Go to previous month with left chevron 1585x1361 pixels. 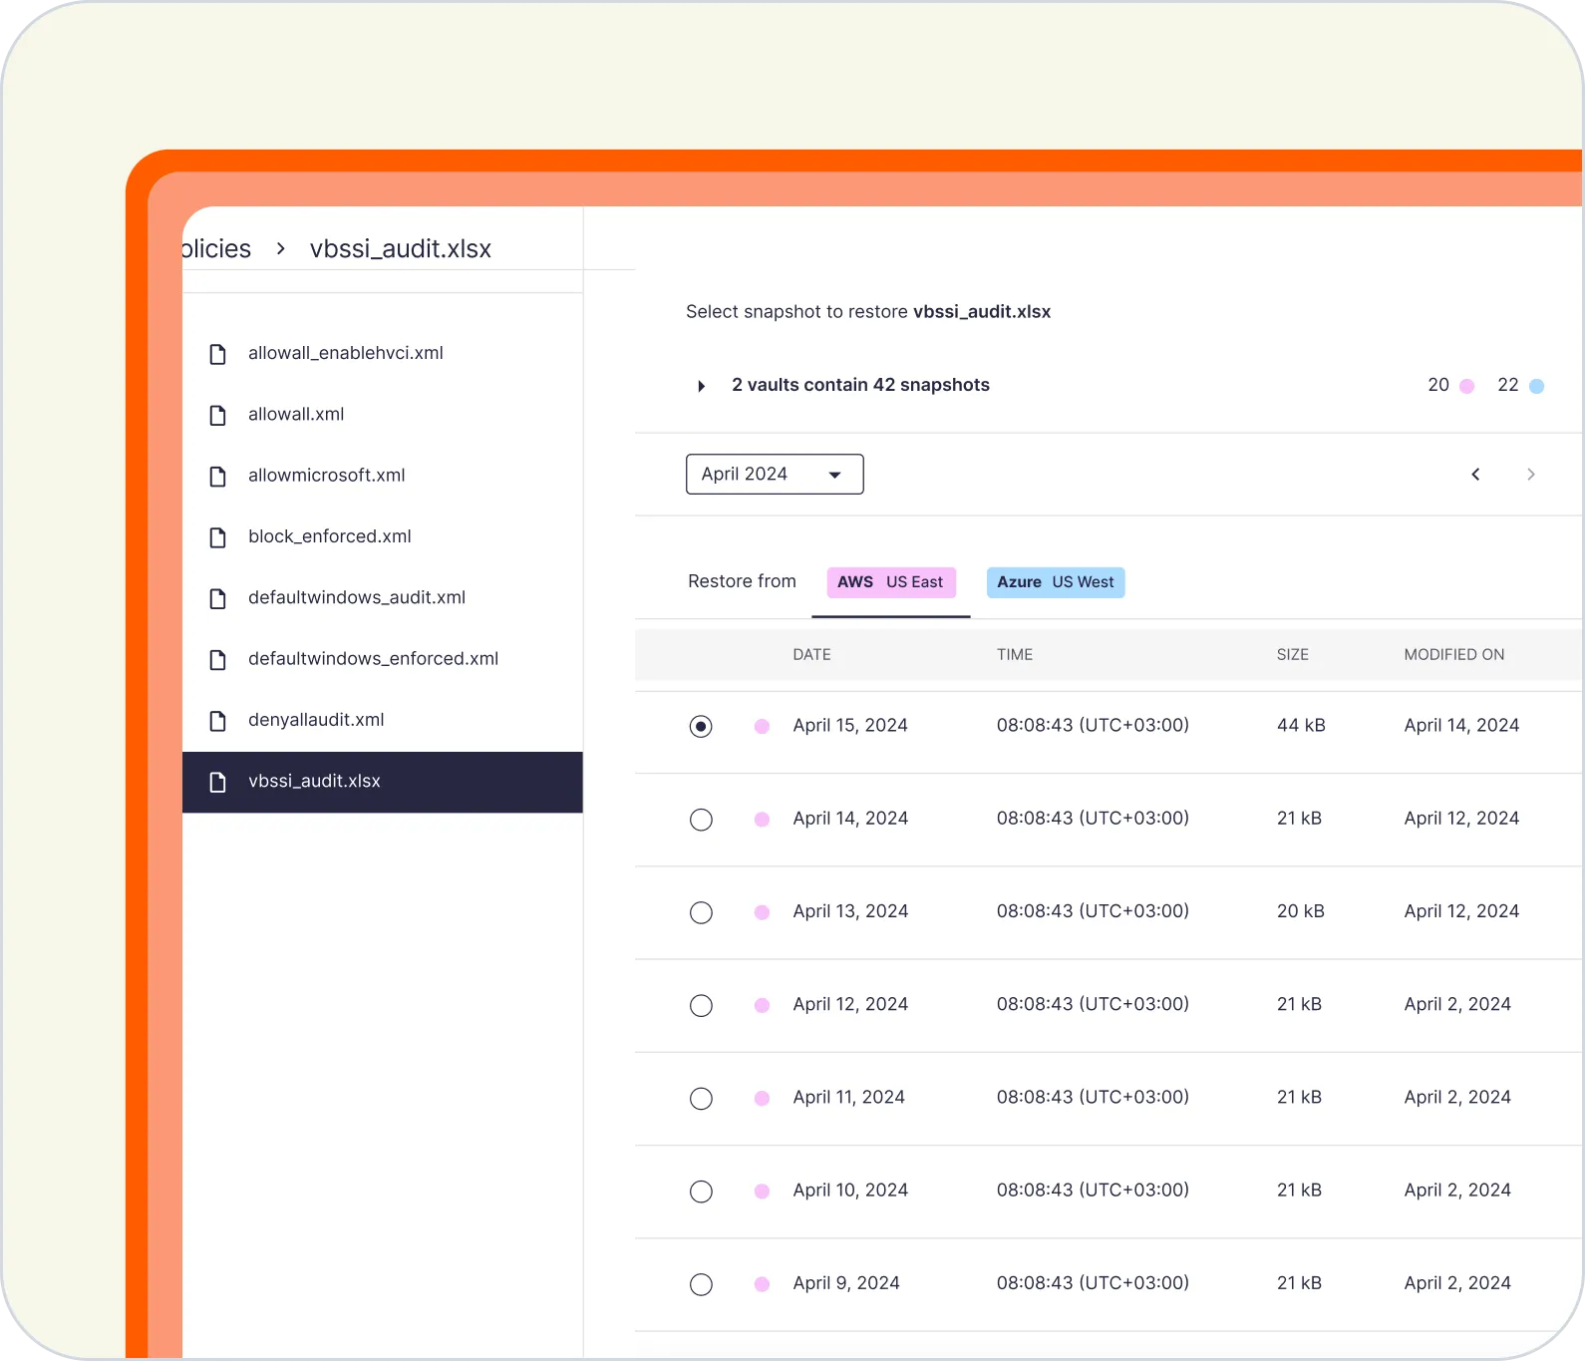click(x=1475, y=475)
